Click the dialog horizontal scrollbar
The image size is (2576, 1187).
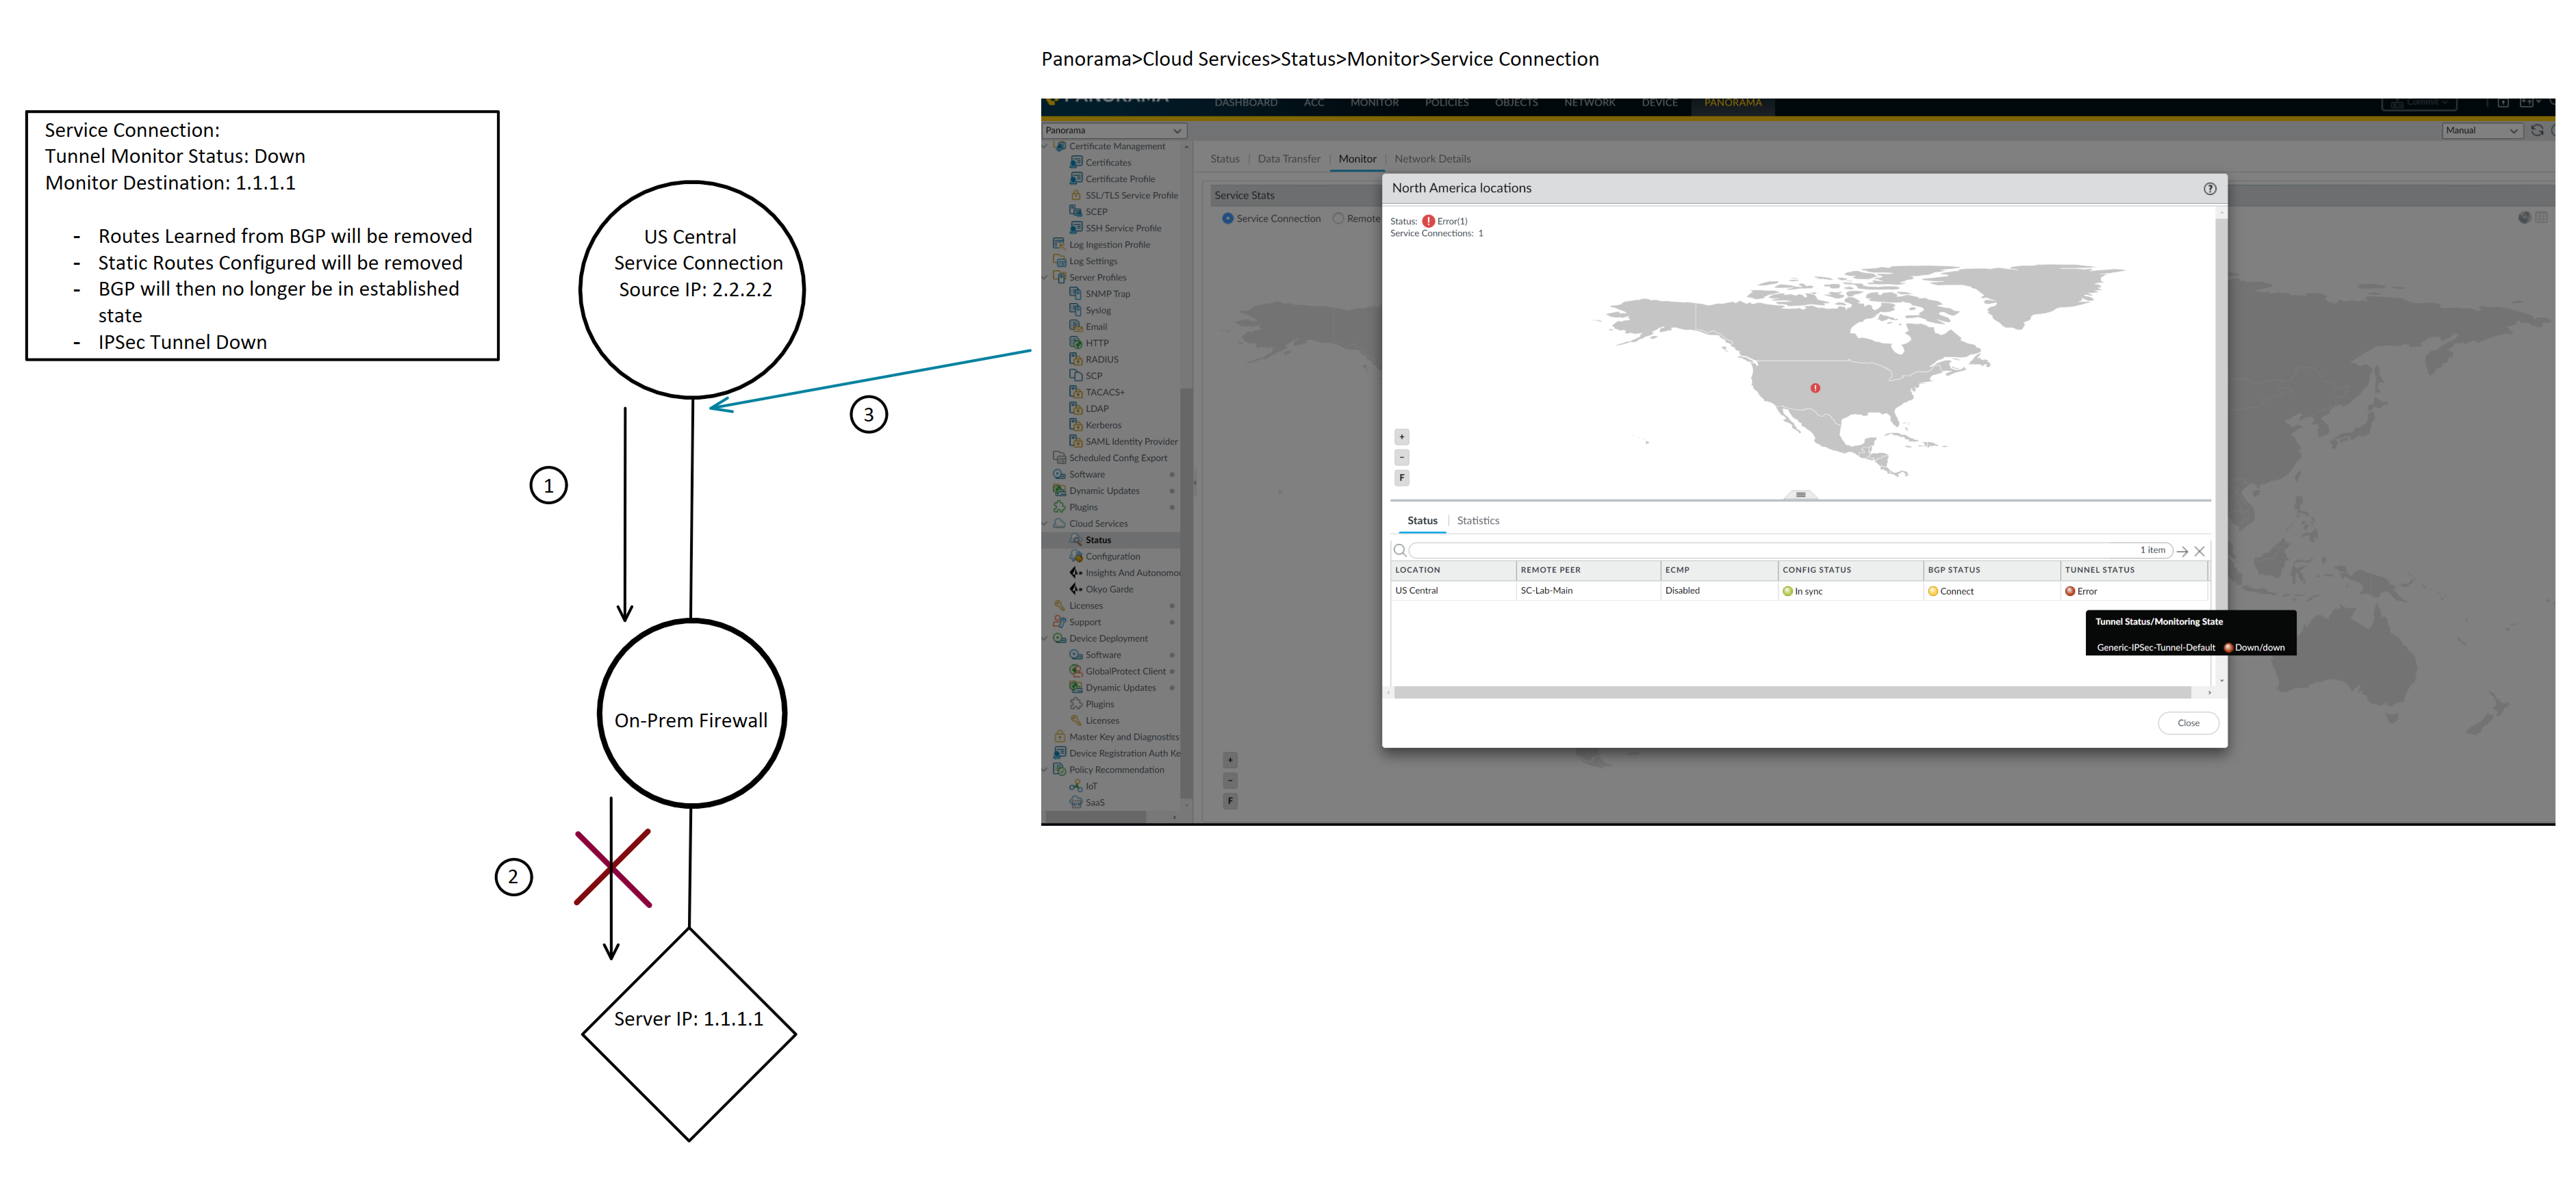point(1792,692)
